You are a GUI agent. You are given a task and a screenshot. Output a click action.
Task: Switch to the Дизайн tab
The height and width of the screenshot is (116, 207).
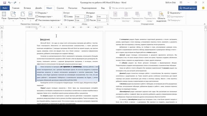pyautogui.click(x=38, y=8)
